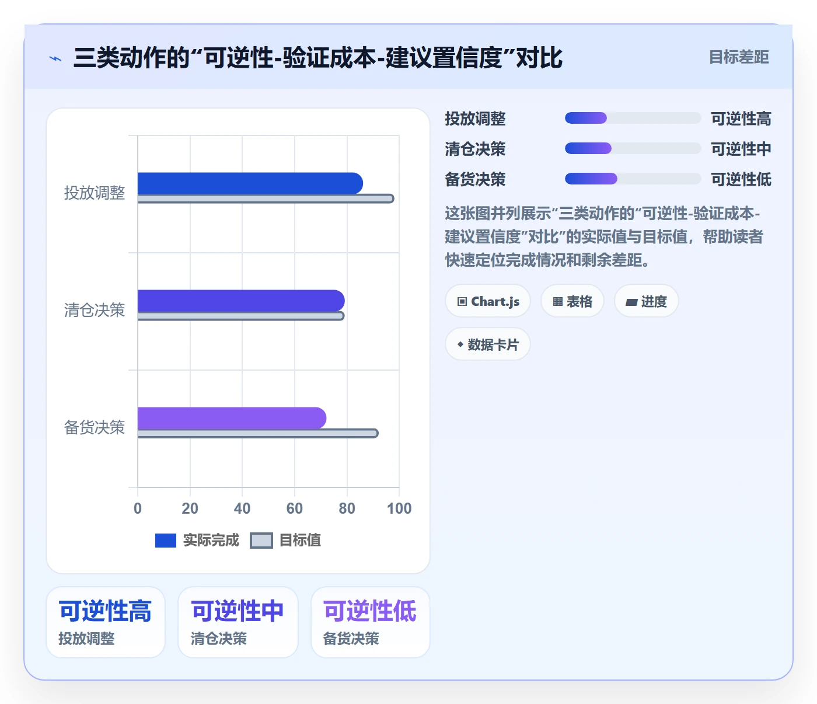Click the 投放调整 y-axis label
The width and height of the screenshot is (817, 704).
[x=95, y=193]
